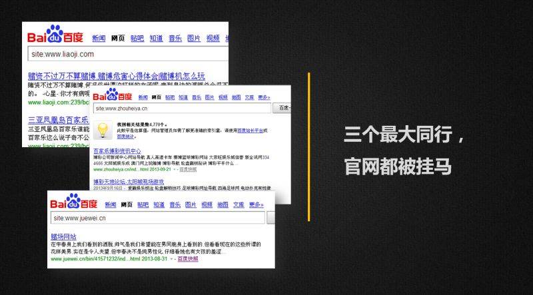Click the slide text 官网都被挂马
533x295 pixels.
[x=398, y=166]
